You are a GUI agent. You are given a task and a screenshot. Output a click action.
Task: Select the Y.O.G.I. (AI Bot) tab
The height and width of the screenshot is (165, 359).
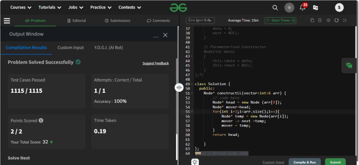coord(109,48)
